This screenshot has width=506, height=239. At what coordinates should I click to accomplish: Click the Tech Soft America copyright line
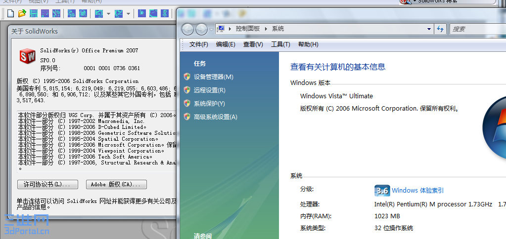85,157
